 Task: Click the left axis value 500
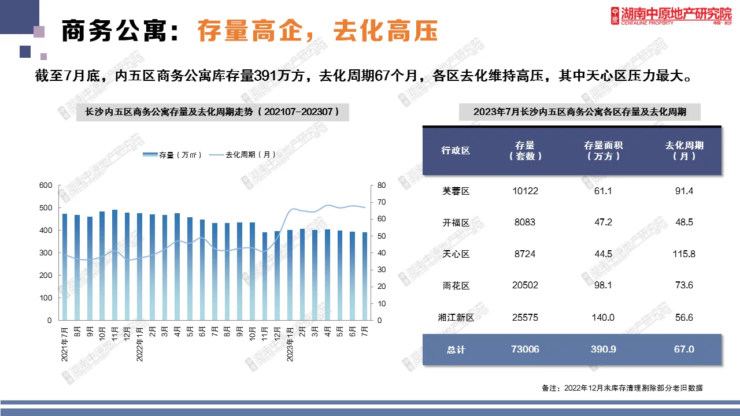coord(46,208)
